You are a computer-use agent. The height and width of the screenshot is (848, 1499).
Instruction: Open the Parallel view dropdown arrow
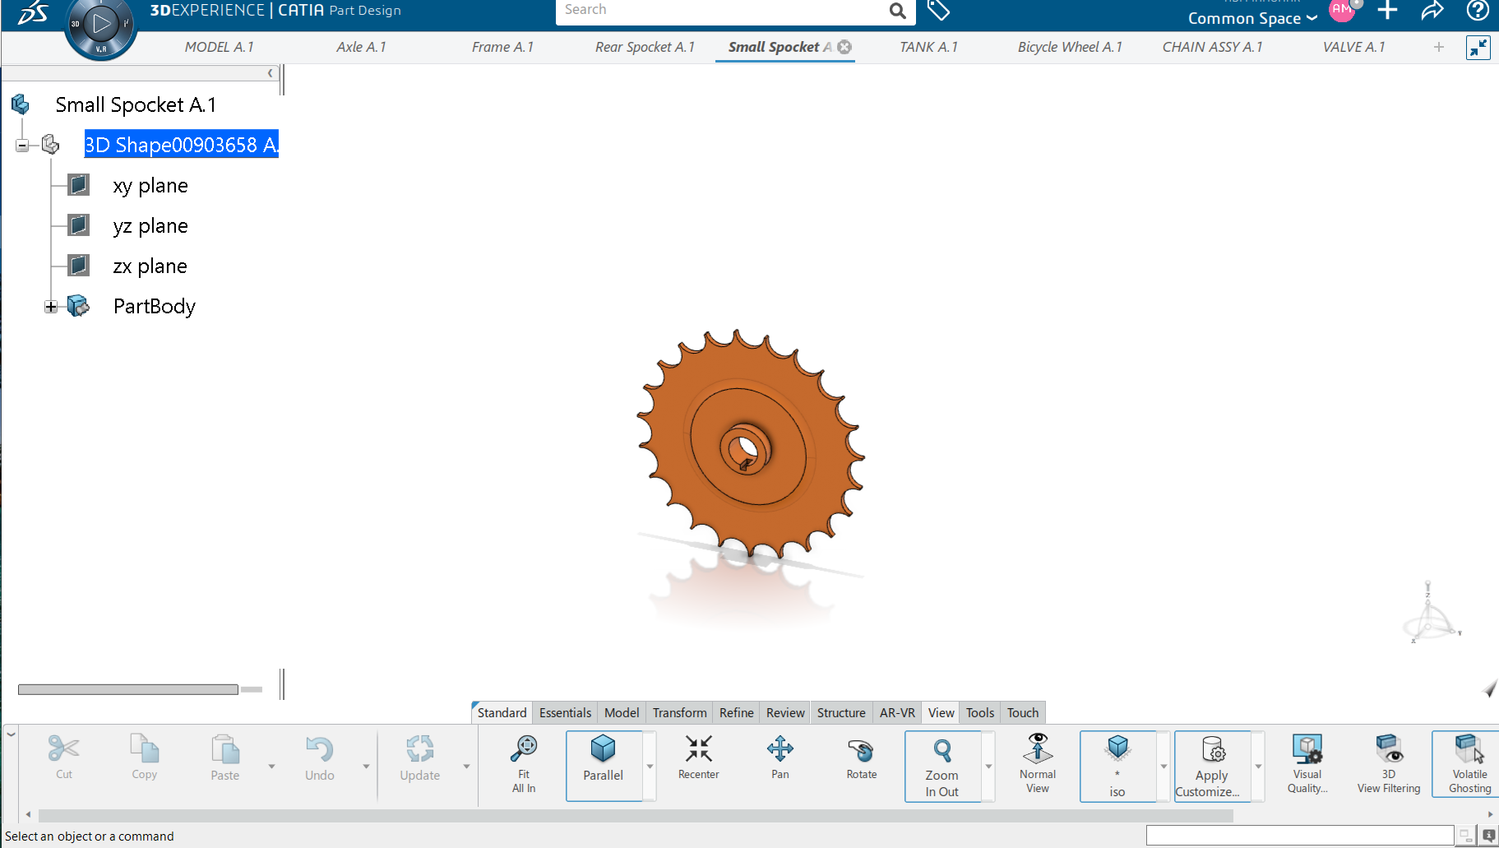[x=650, y=767]
